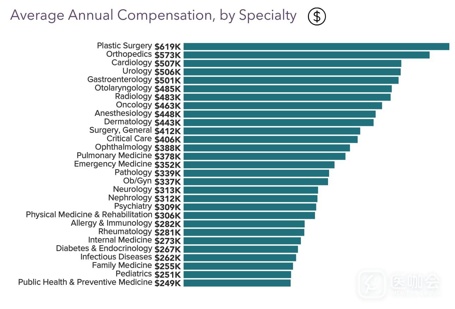455x309 pixels.
Task: Select the Public Health & Preventive Medicine label
Action: click(x=85, y=282)
